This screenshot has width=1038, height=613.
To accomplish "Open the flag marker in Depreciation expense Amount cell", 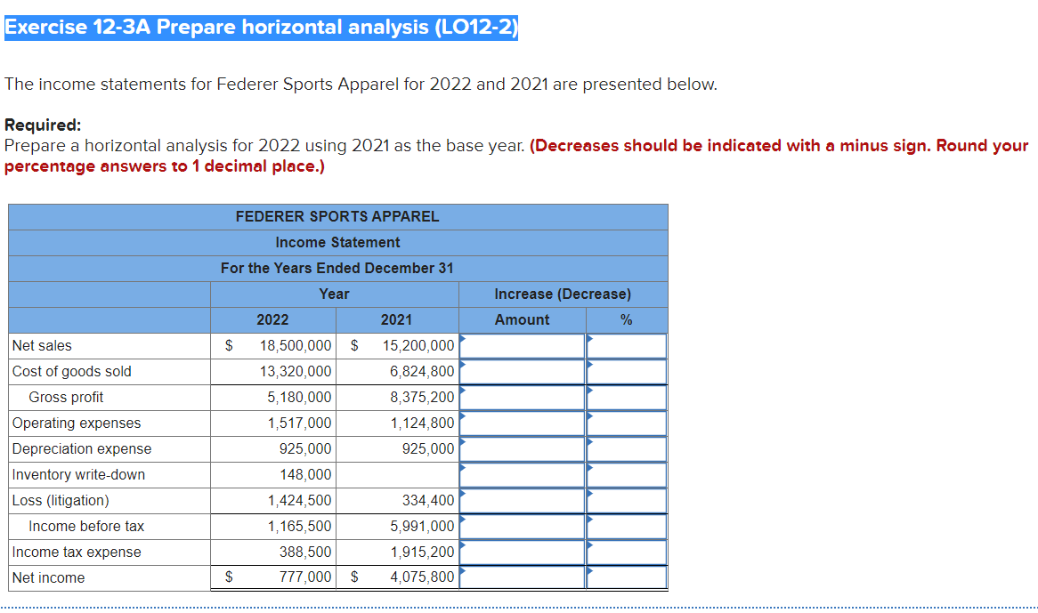I will (463, 443).
